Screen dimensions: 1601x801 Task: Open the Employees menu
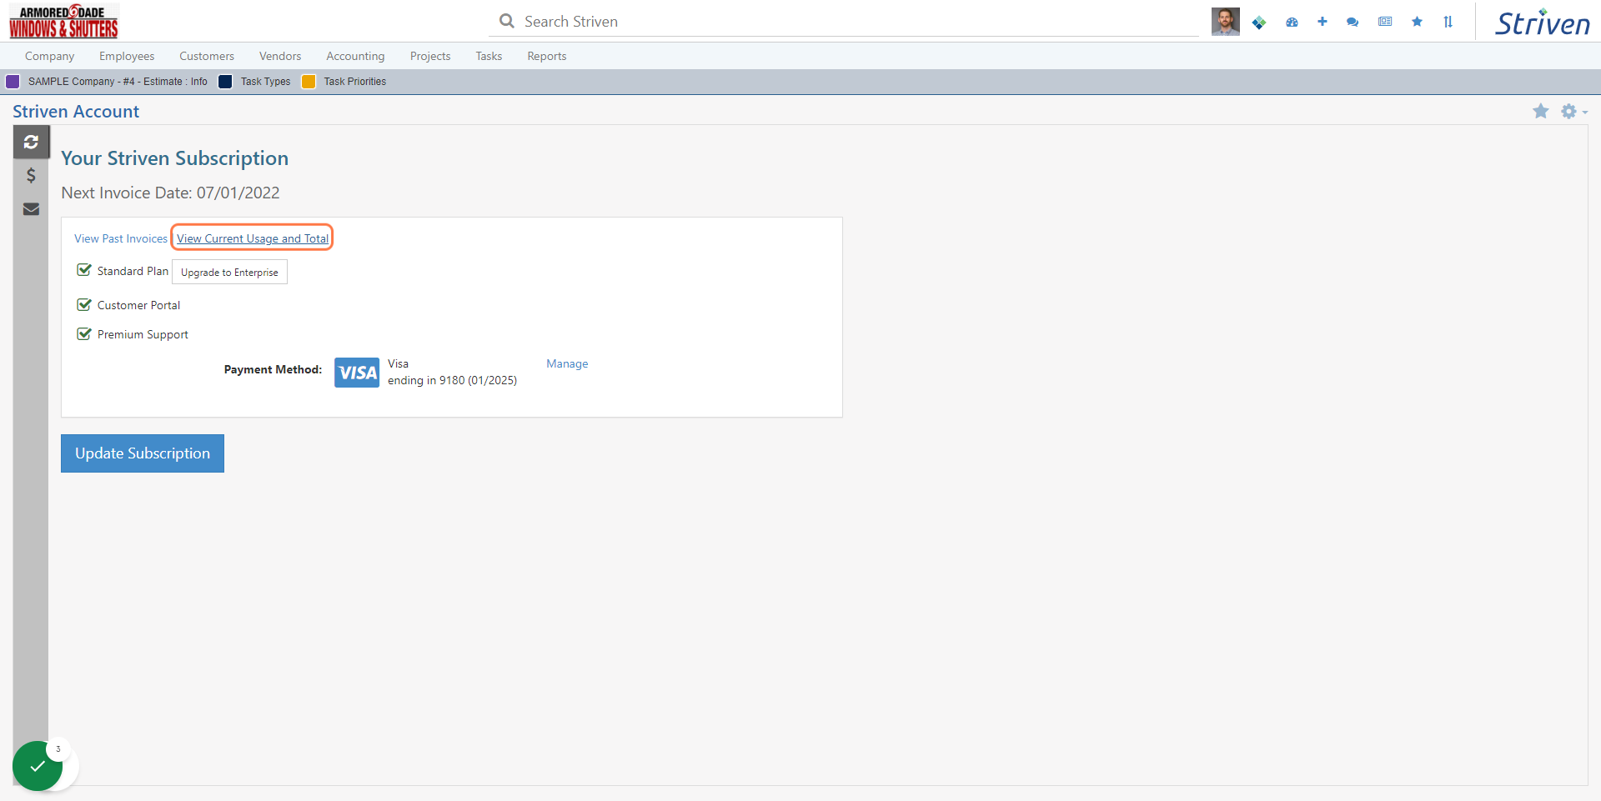click(x=127, y=56)
